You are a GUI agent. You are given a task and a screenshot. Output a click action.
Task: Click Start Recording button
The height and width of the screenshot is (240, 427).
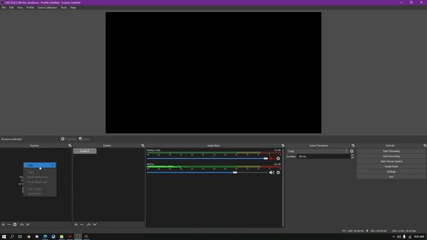391,157
